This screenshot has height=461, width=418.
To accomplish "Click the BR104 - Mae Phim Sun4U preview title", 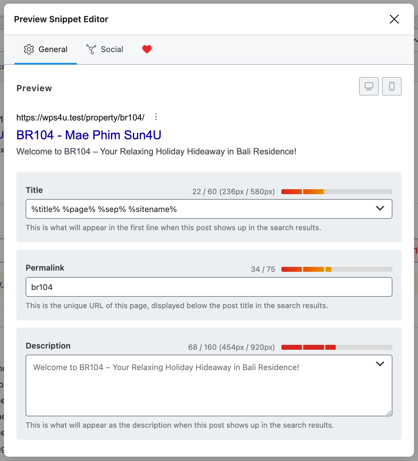I will (89, 135).
